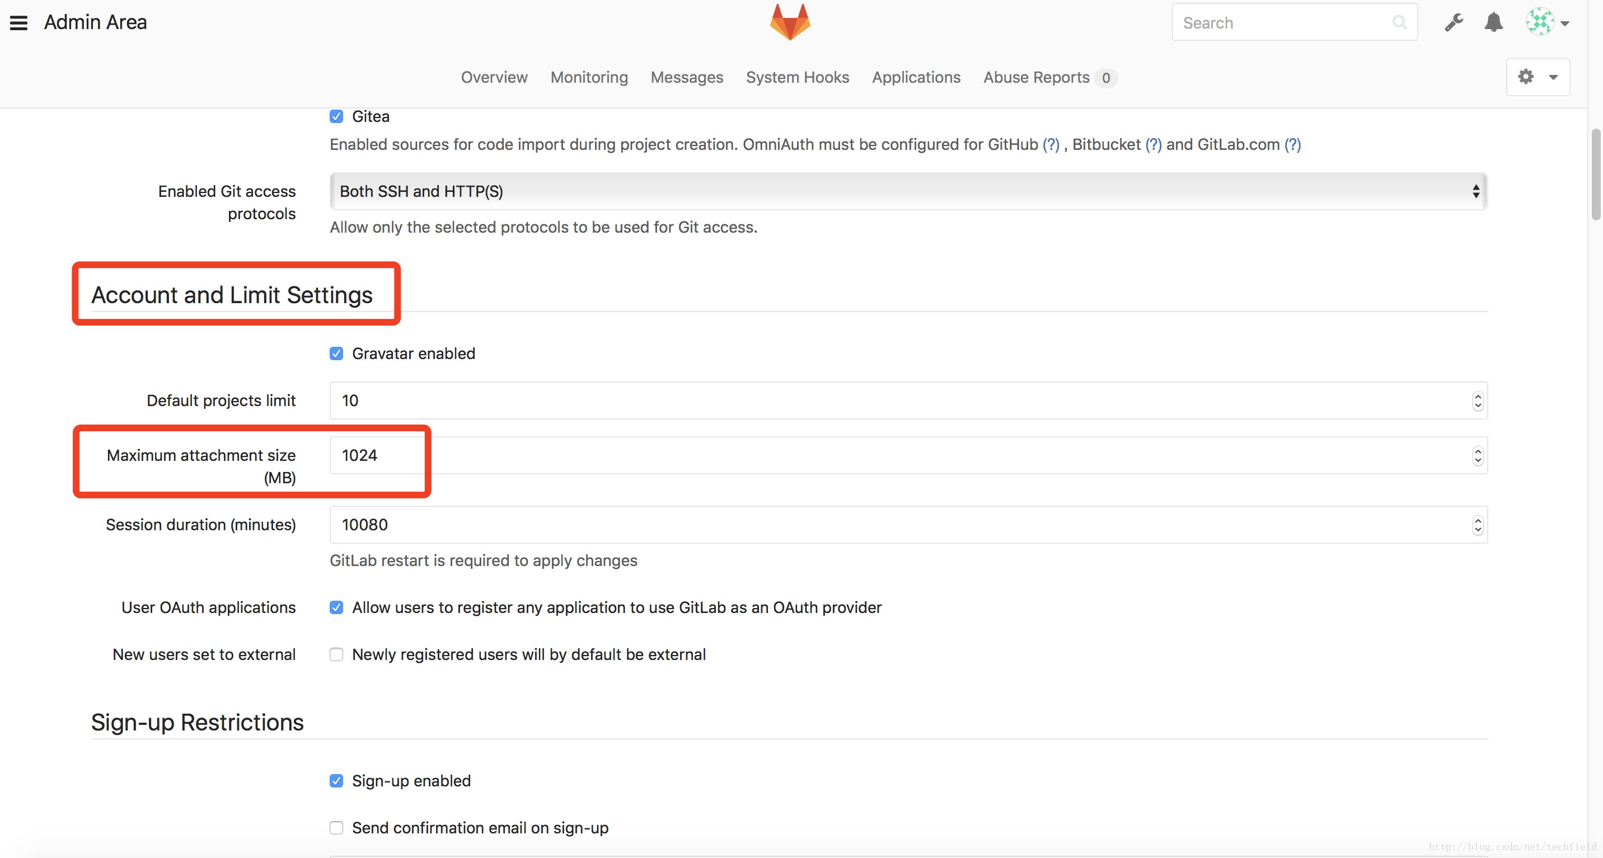
Task: Click Default projects limit field
Action: click(908, 400)
